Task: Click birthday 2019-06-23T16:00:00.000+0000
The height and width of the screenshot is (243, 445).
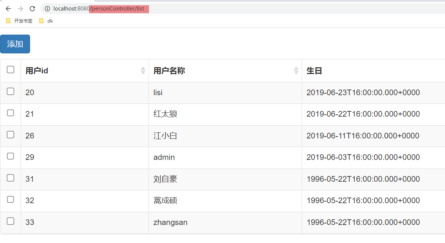Action: (x=363, y=93)
